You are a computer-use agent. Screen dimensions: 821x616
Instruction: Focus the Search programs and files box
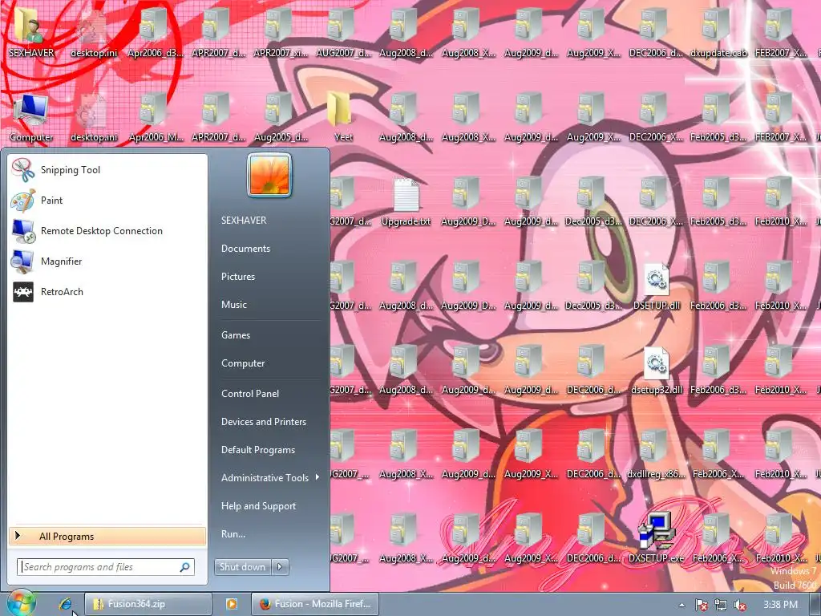click(x=106, y=567)
